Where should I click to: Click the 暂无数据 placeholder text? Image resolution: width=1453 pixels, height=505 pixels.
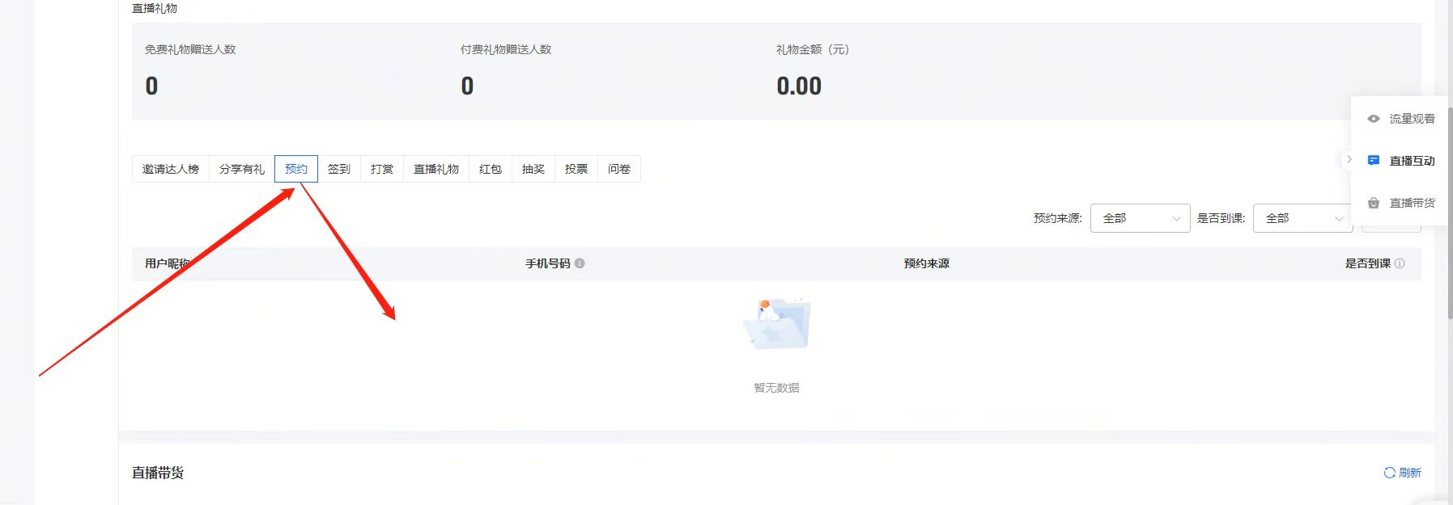[x=776, y=388]
